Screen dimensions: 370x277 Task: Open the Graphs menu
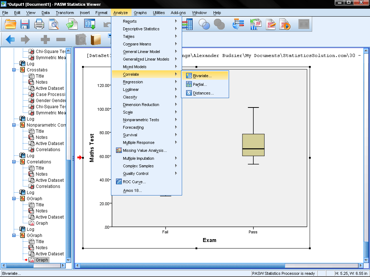[140, 13]
